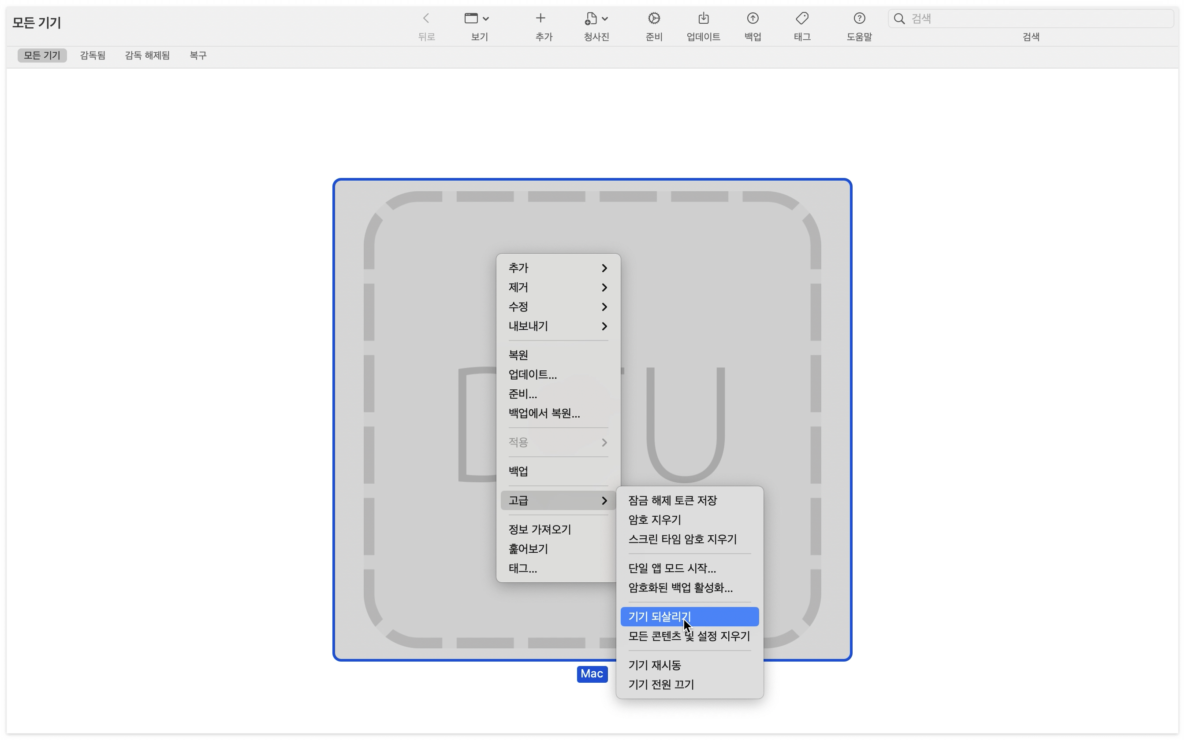Choose 모든 콘텐츠 및 설정 지우기 menu item
The image size is (1185, 740).
(689, 636)
